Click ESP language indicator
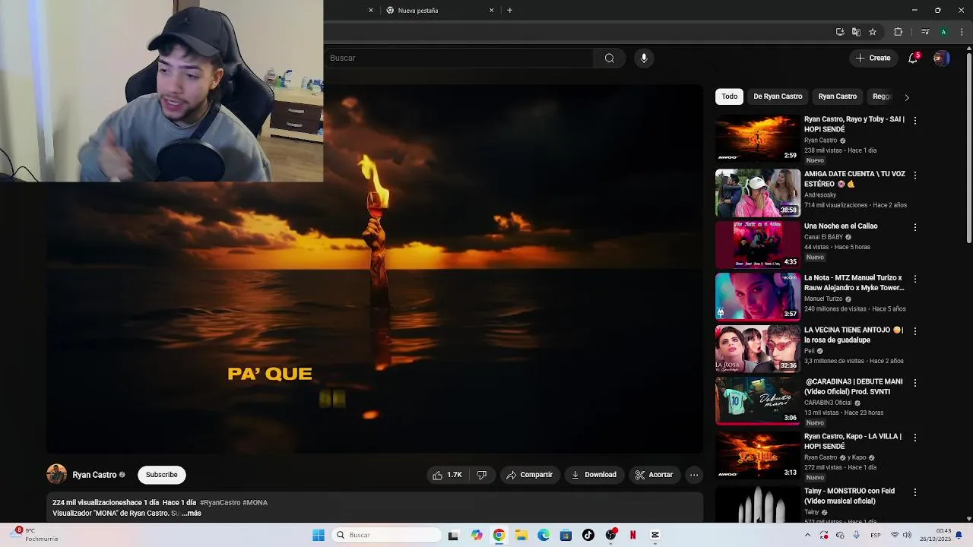The image size is (973, 547). [x=876, y=535]
